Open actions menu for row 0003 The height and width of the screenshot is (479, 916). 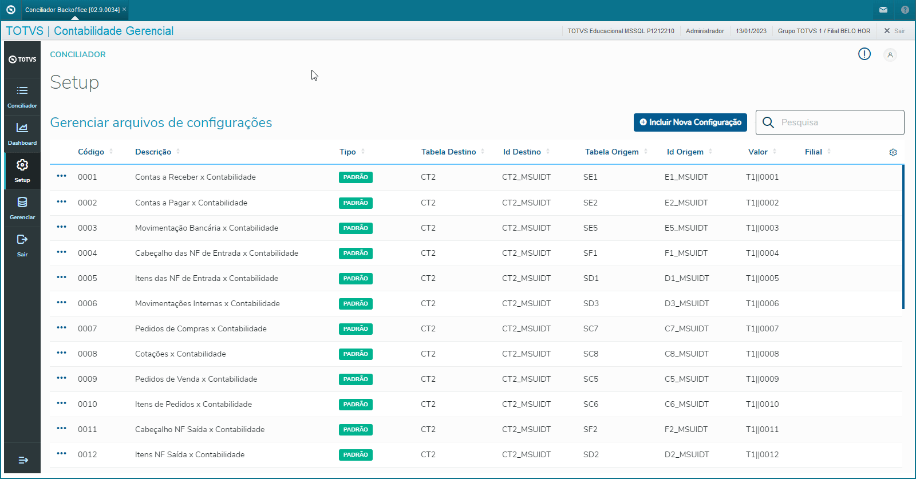coord(62,227)
